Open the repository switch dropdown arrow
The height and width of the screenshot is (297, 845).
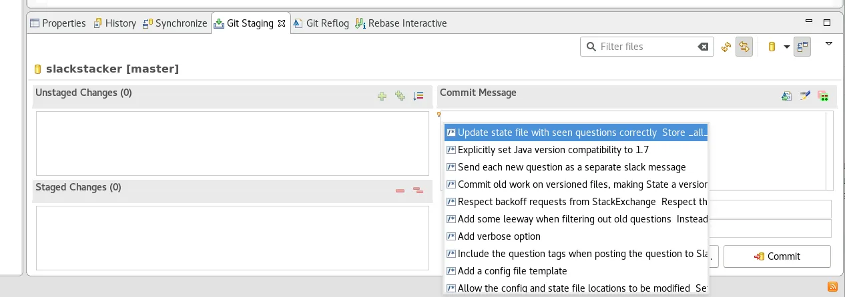point(786,47)
